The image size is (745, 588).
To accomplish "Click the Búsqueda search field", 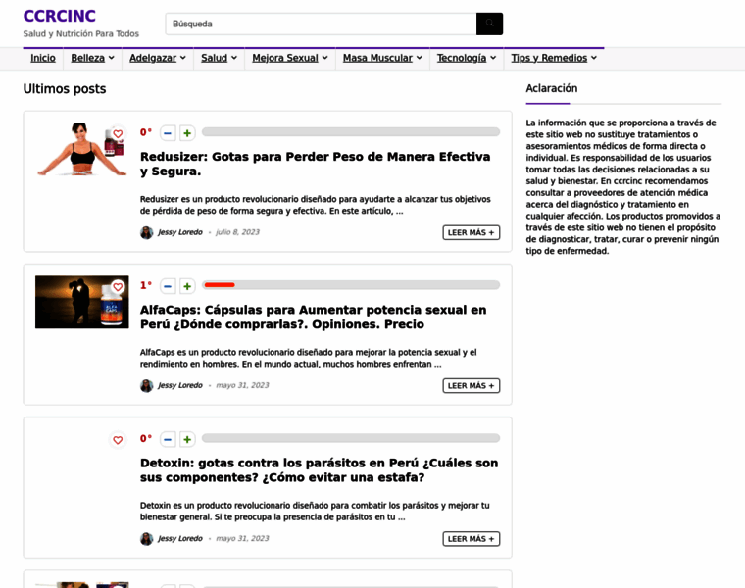I will (x=321, y=24).
